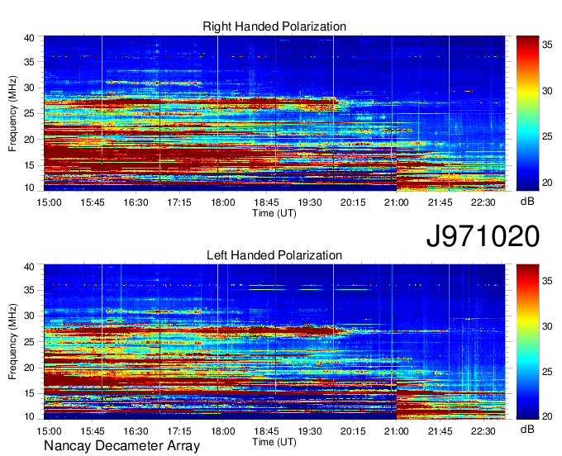
Task: Click the 16:30 tick on Right Handed plot
Action: point(136,202)
